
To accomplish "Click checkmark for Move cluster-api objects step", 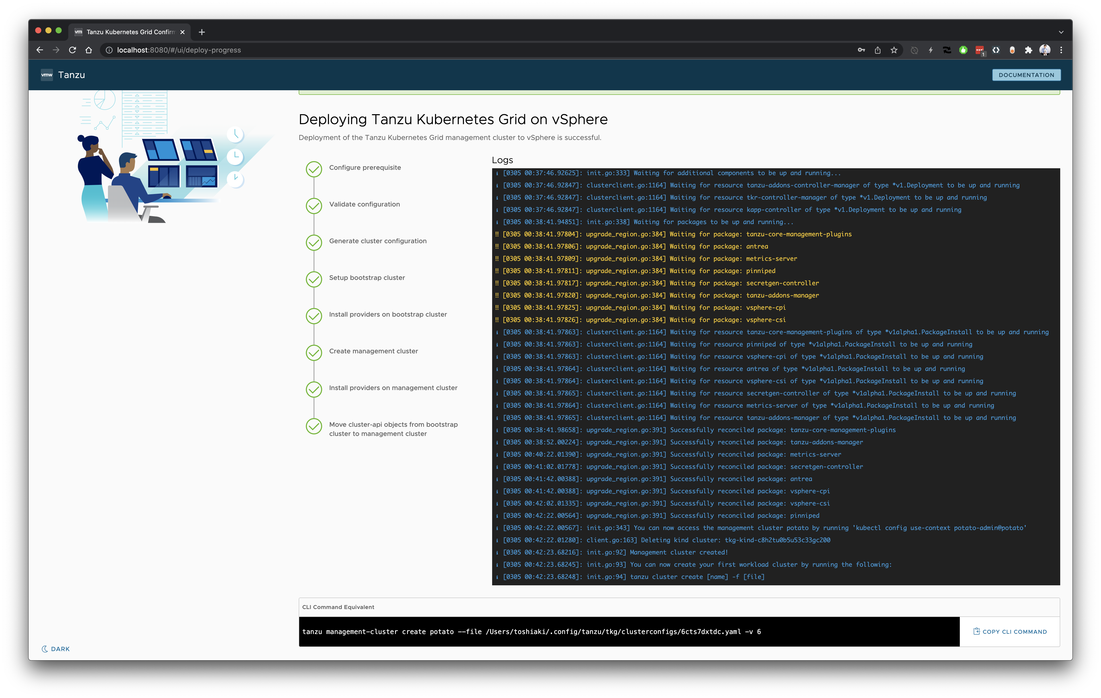I will [x=314, y=426].
